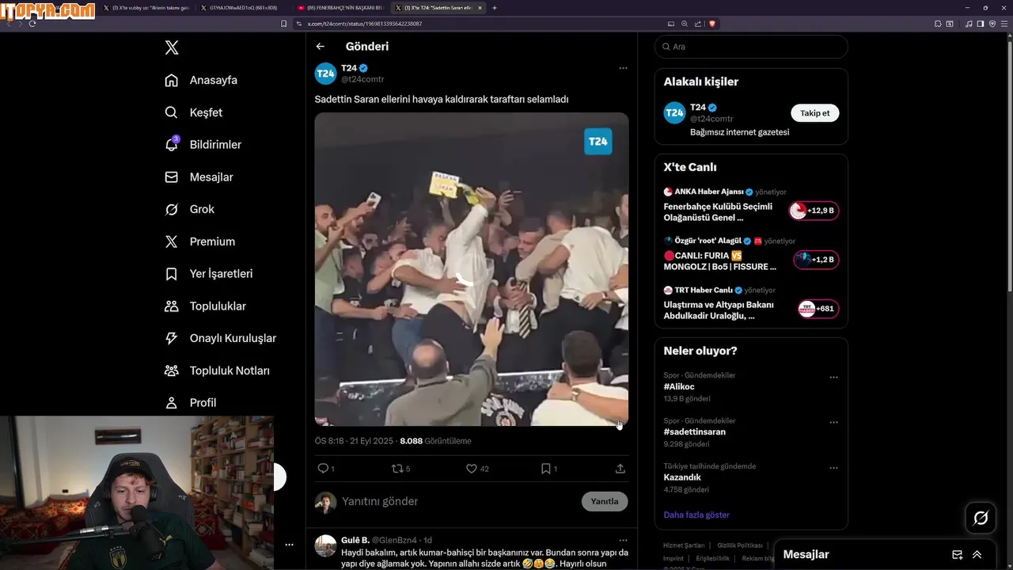
Task: Open the Gulê B. reply avatar
Action: [x=325, y=546]
